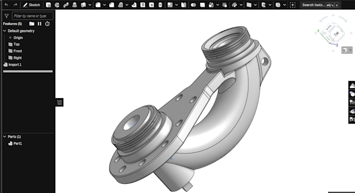Click the rollback bar below Import 1
The height and width of the screenshot is (193, 355).
(28, 71)
